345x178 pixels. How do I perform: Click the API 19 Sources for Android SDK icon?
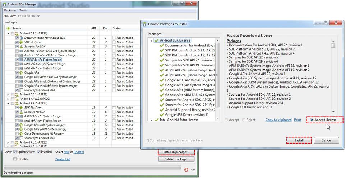point(21,138)
